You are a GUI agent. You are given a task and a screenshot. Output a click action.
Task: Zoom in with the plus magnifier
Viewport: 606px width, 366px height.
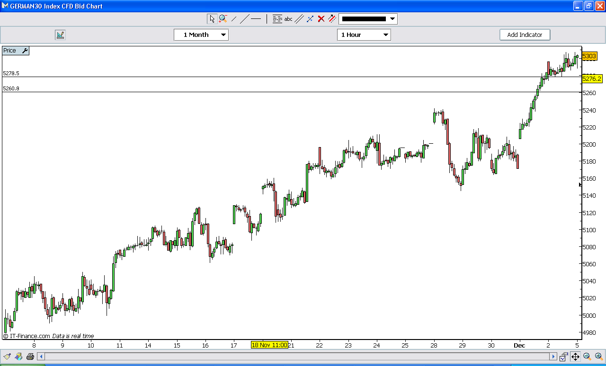tap(598, 357)
